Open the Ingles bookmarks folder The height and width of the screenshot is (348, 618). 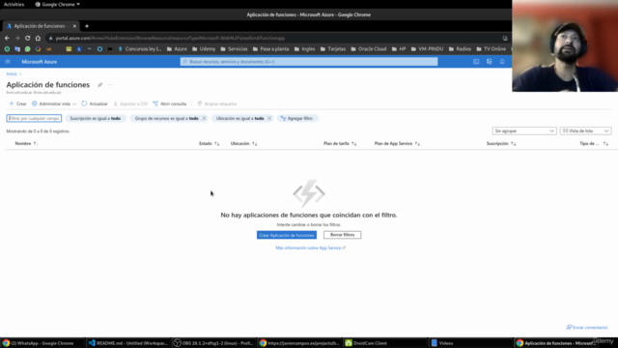click(x=305, y=49)
